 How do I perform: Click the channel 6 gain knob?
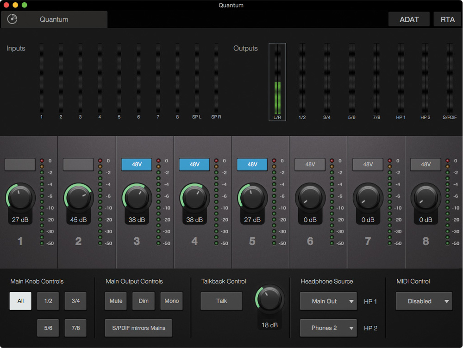(x=310, y=198)
